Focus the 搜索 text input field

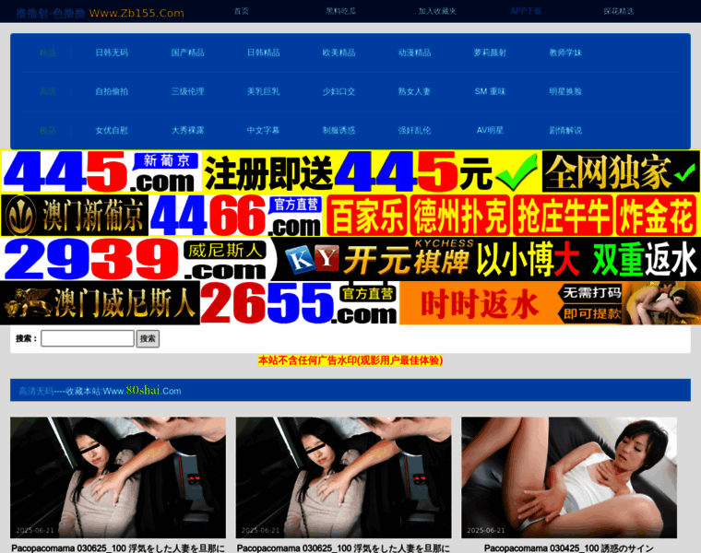(88, 338)
